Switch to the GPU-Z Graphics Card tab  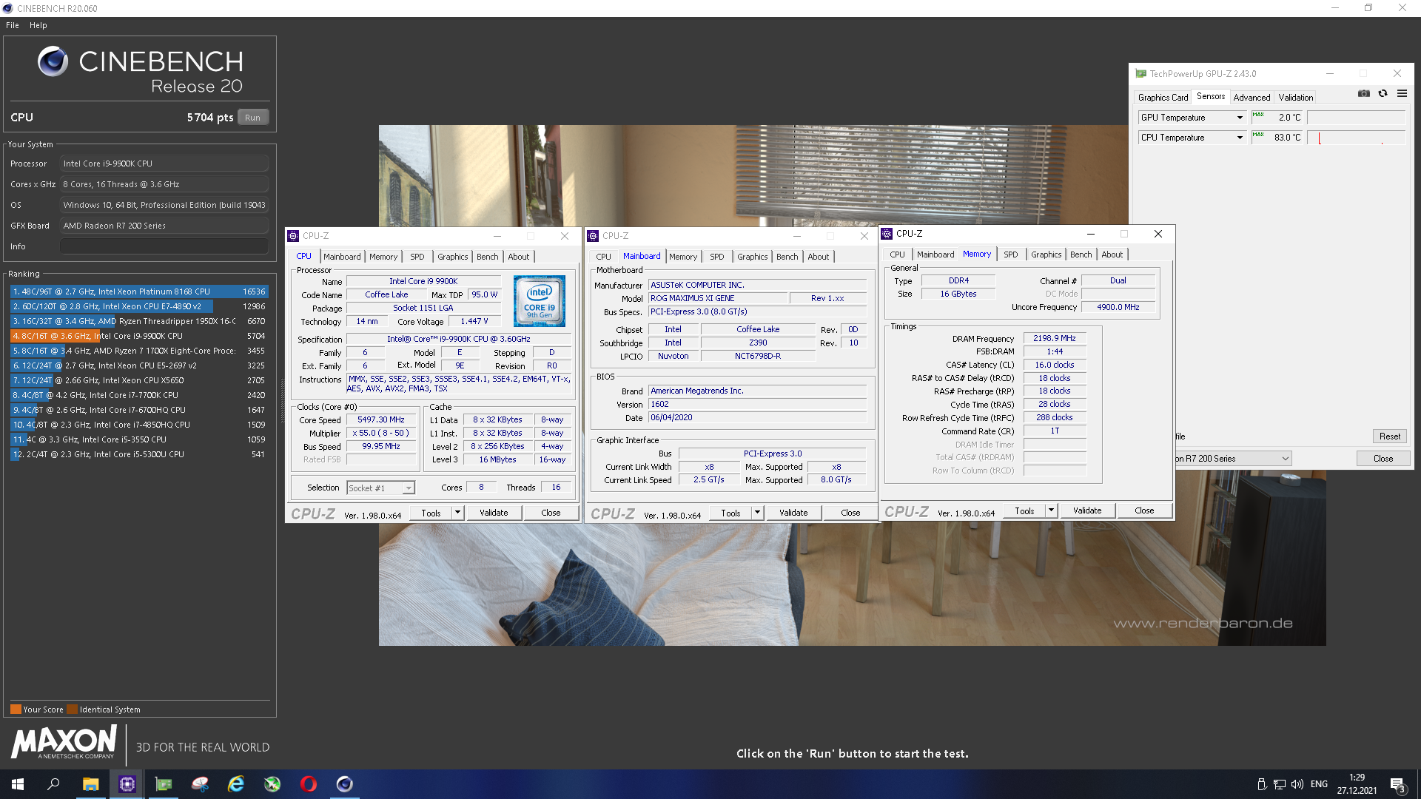point(1163,97)
